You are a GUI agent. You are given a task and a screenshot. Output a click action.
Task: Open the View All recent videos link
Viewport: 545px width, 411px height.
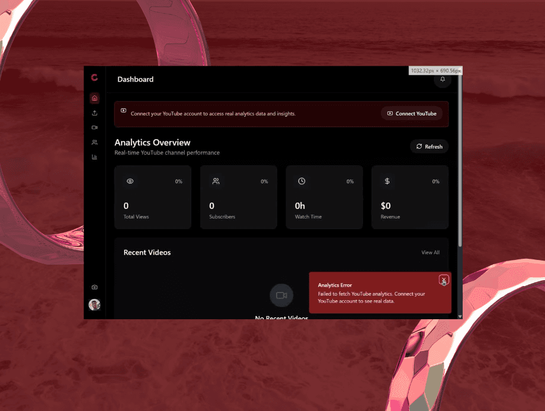tap(430, 252)
